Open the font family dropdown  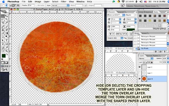(x=124, y=15)
